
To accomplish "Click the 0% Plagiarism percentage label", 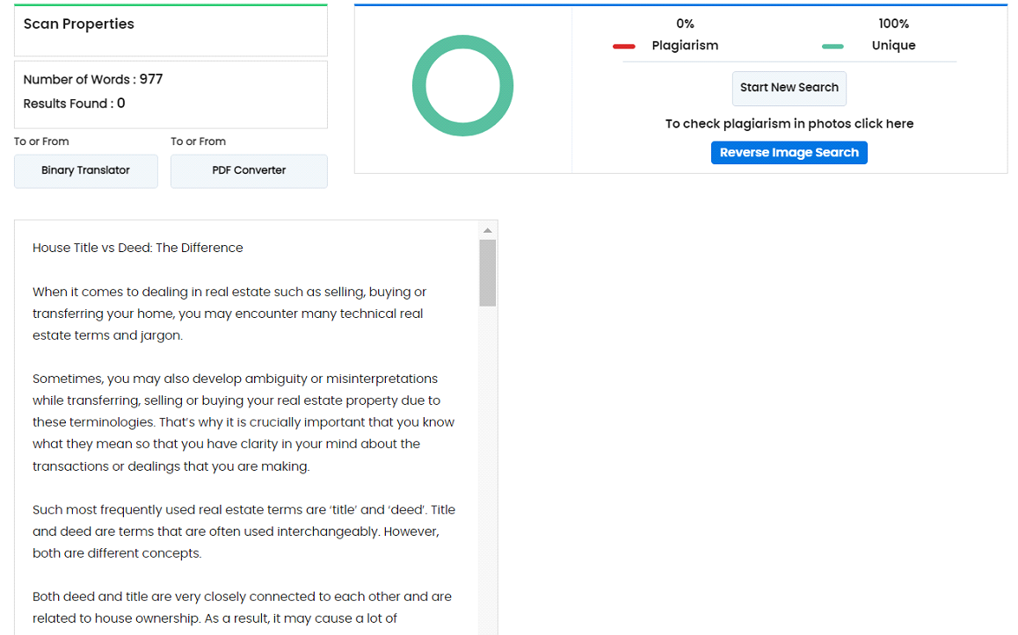I will tap(685, 24).
